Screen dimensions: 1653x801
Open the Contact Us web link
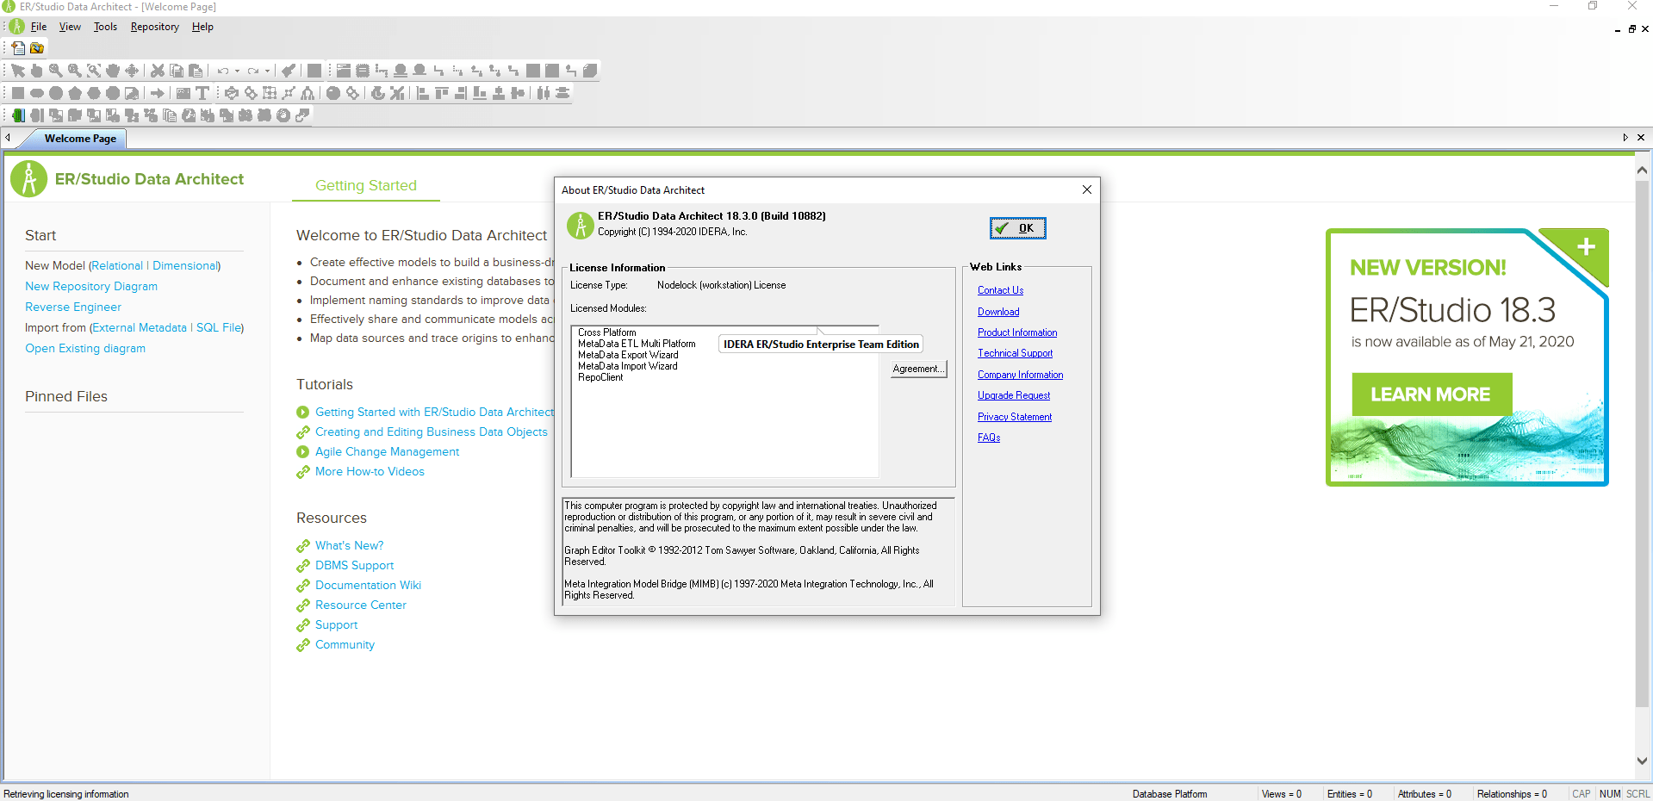click(1000, 290)
